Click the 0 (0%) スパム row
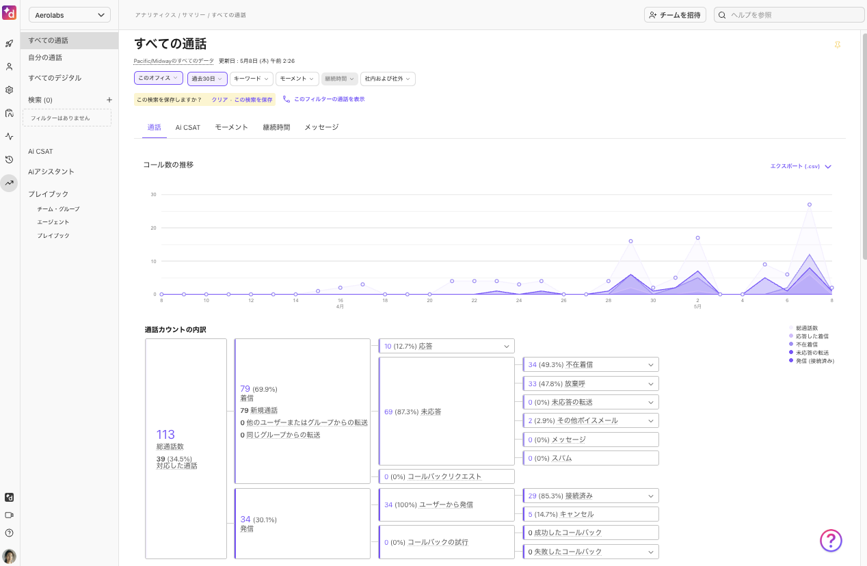The width and height of the screenshot is (867, 566). tap(591, 458)
